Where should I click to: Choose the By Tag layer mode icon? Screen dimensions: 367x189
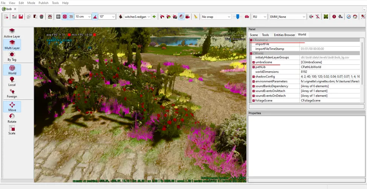click(12, 56)
